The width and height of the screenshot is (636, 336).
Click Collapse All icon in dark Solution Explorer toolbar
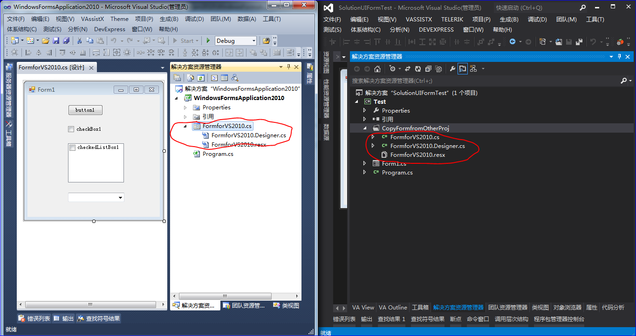point(428,69)
